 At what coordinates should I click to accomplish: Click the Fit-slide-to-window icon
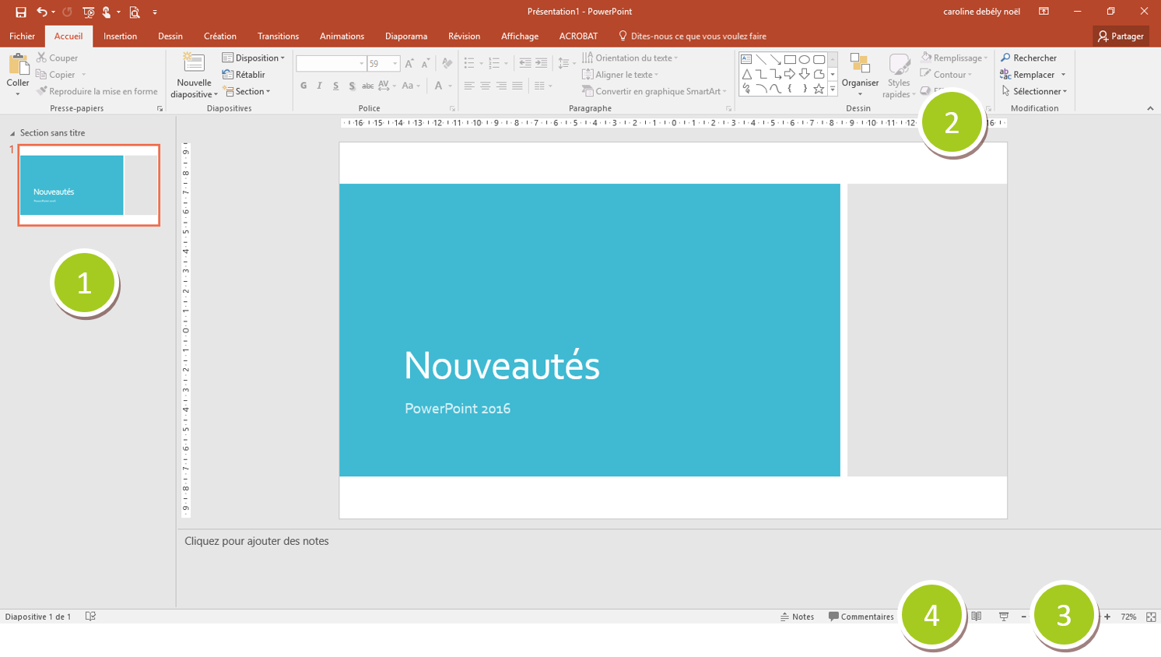click(x=1150, y=617)
